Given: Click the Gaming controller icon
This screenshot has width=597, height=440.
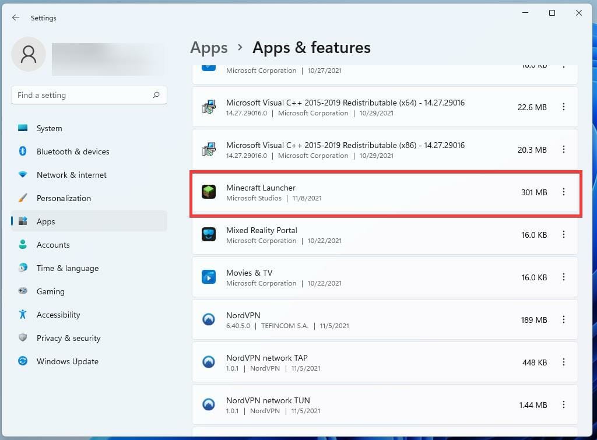Looking at the screenshot, I should 23,291.
